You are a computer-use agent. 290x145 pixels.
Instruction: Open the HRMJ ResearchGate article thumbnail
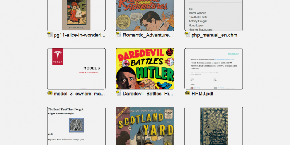[214, 69]
